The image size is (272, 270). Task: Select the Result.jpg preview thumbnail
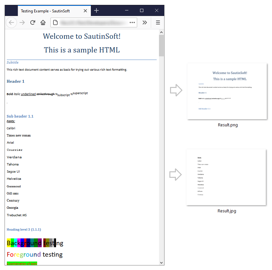226,177
